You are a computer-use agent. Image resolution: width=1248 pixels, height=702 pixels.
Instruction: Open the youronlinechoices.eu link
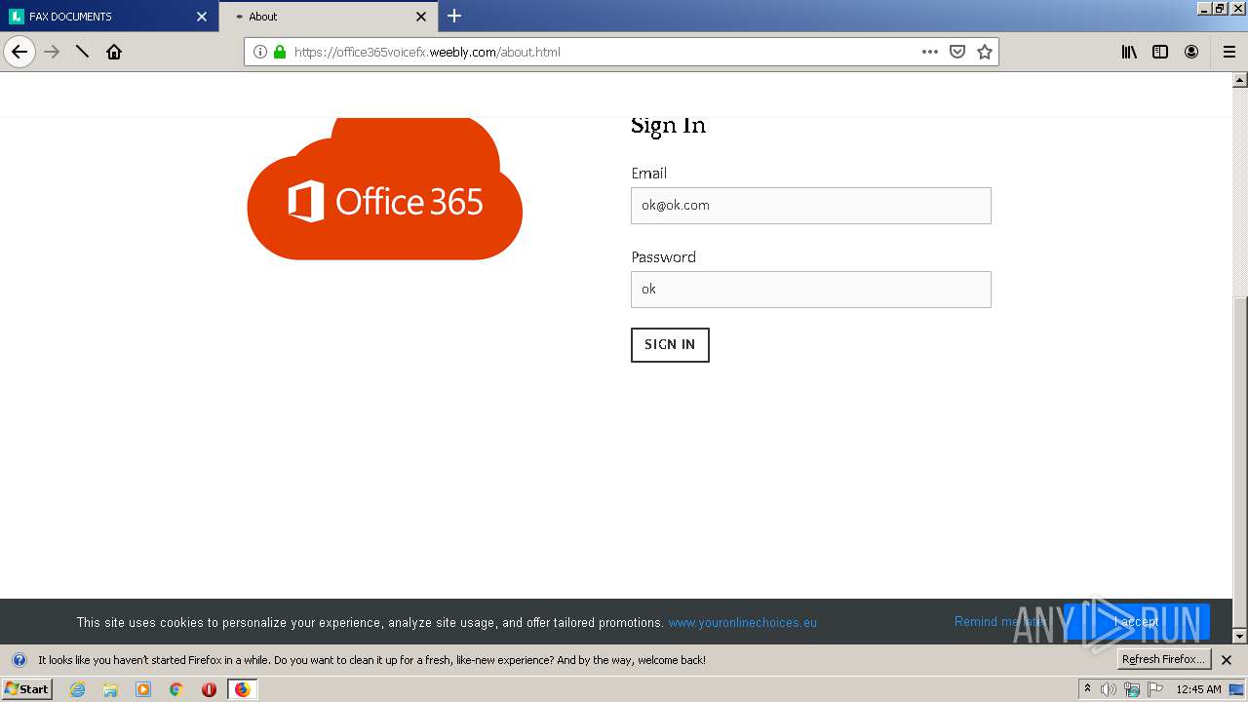[x=742, y=622]
